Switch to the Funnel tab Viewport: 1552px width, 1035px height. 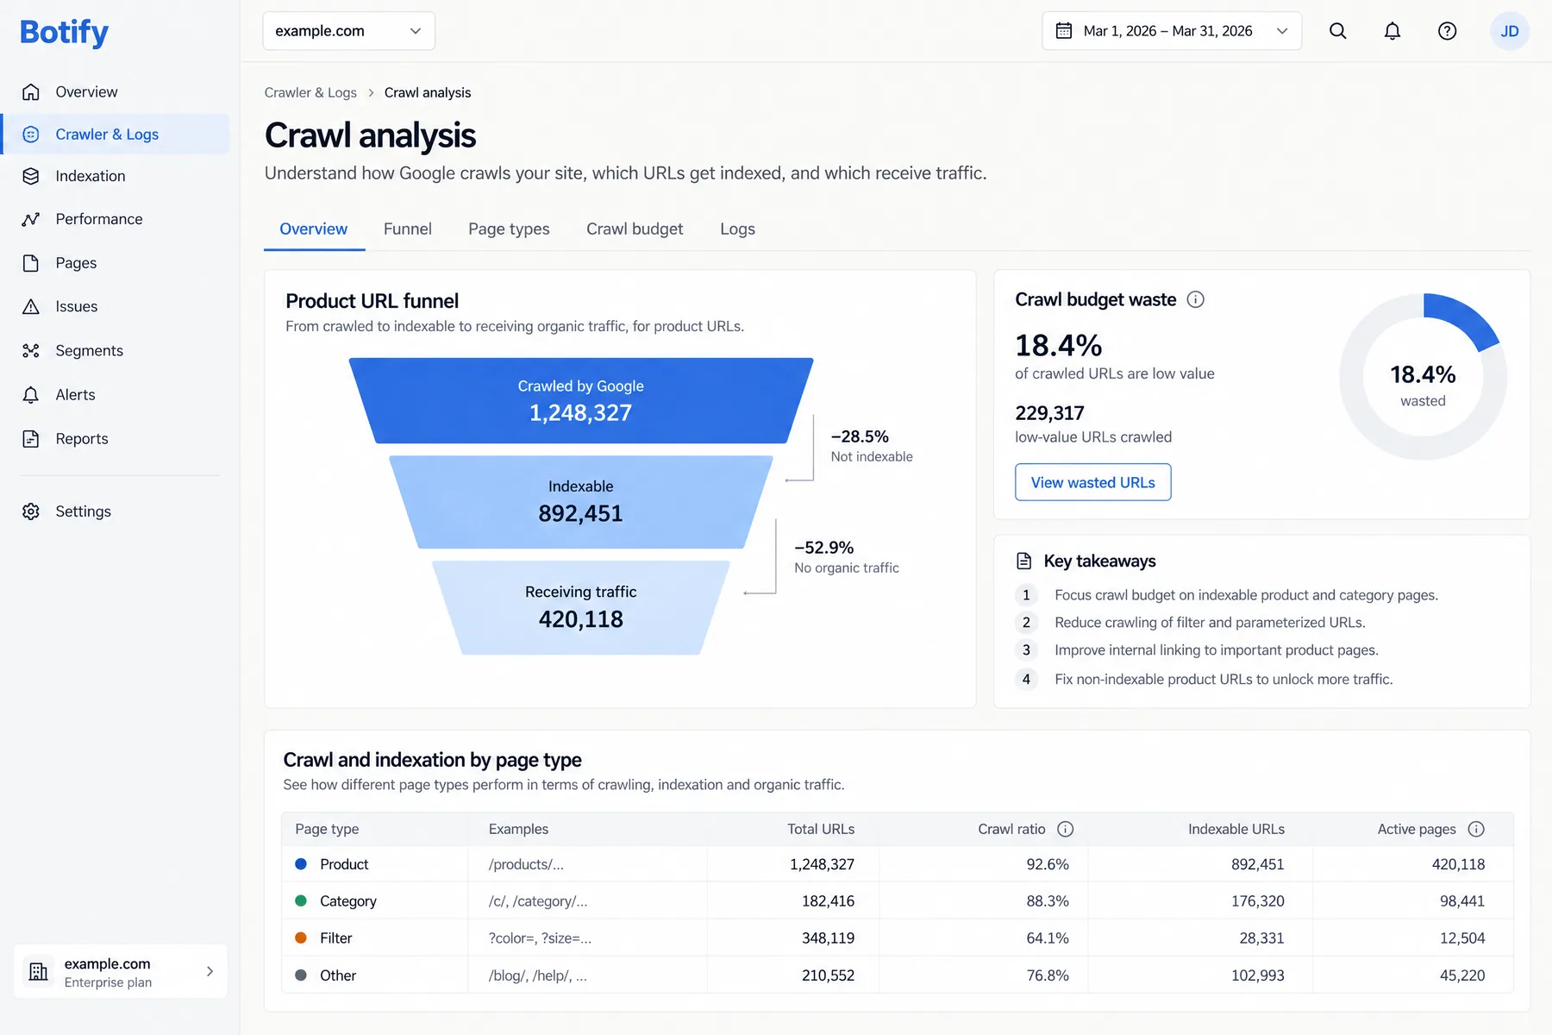(x=408, y=229)
